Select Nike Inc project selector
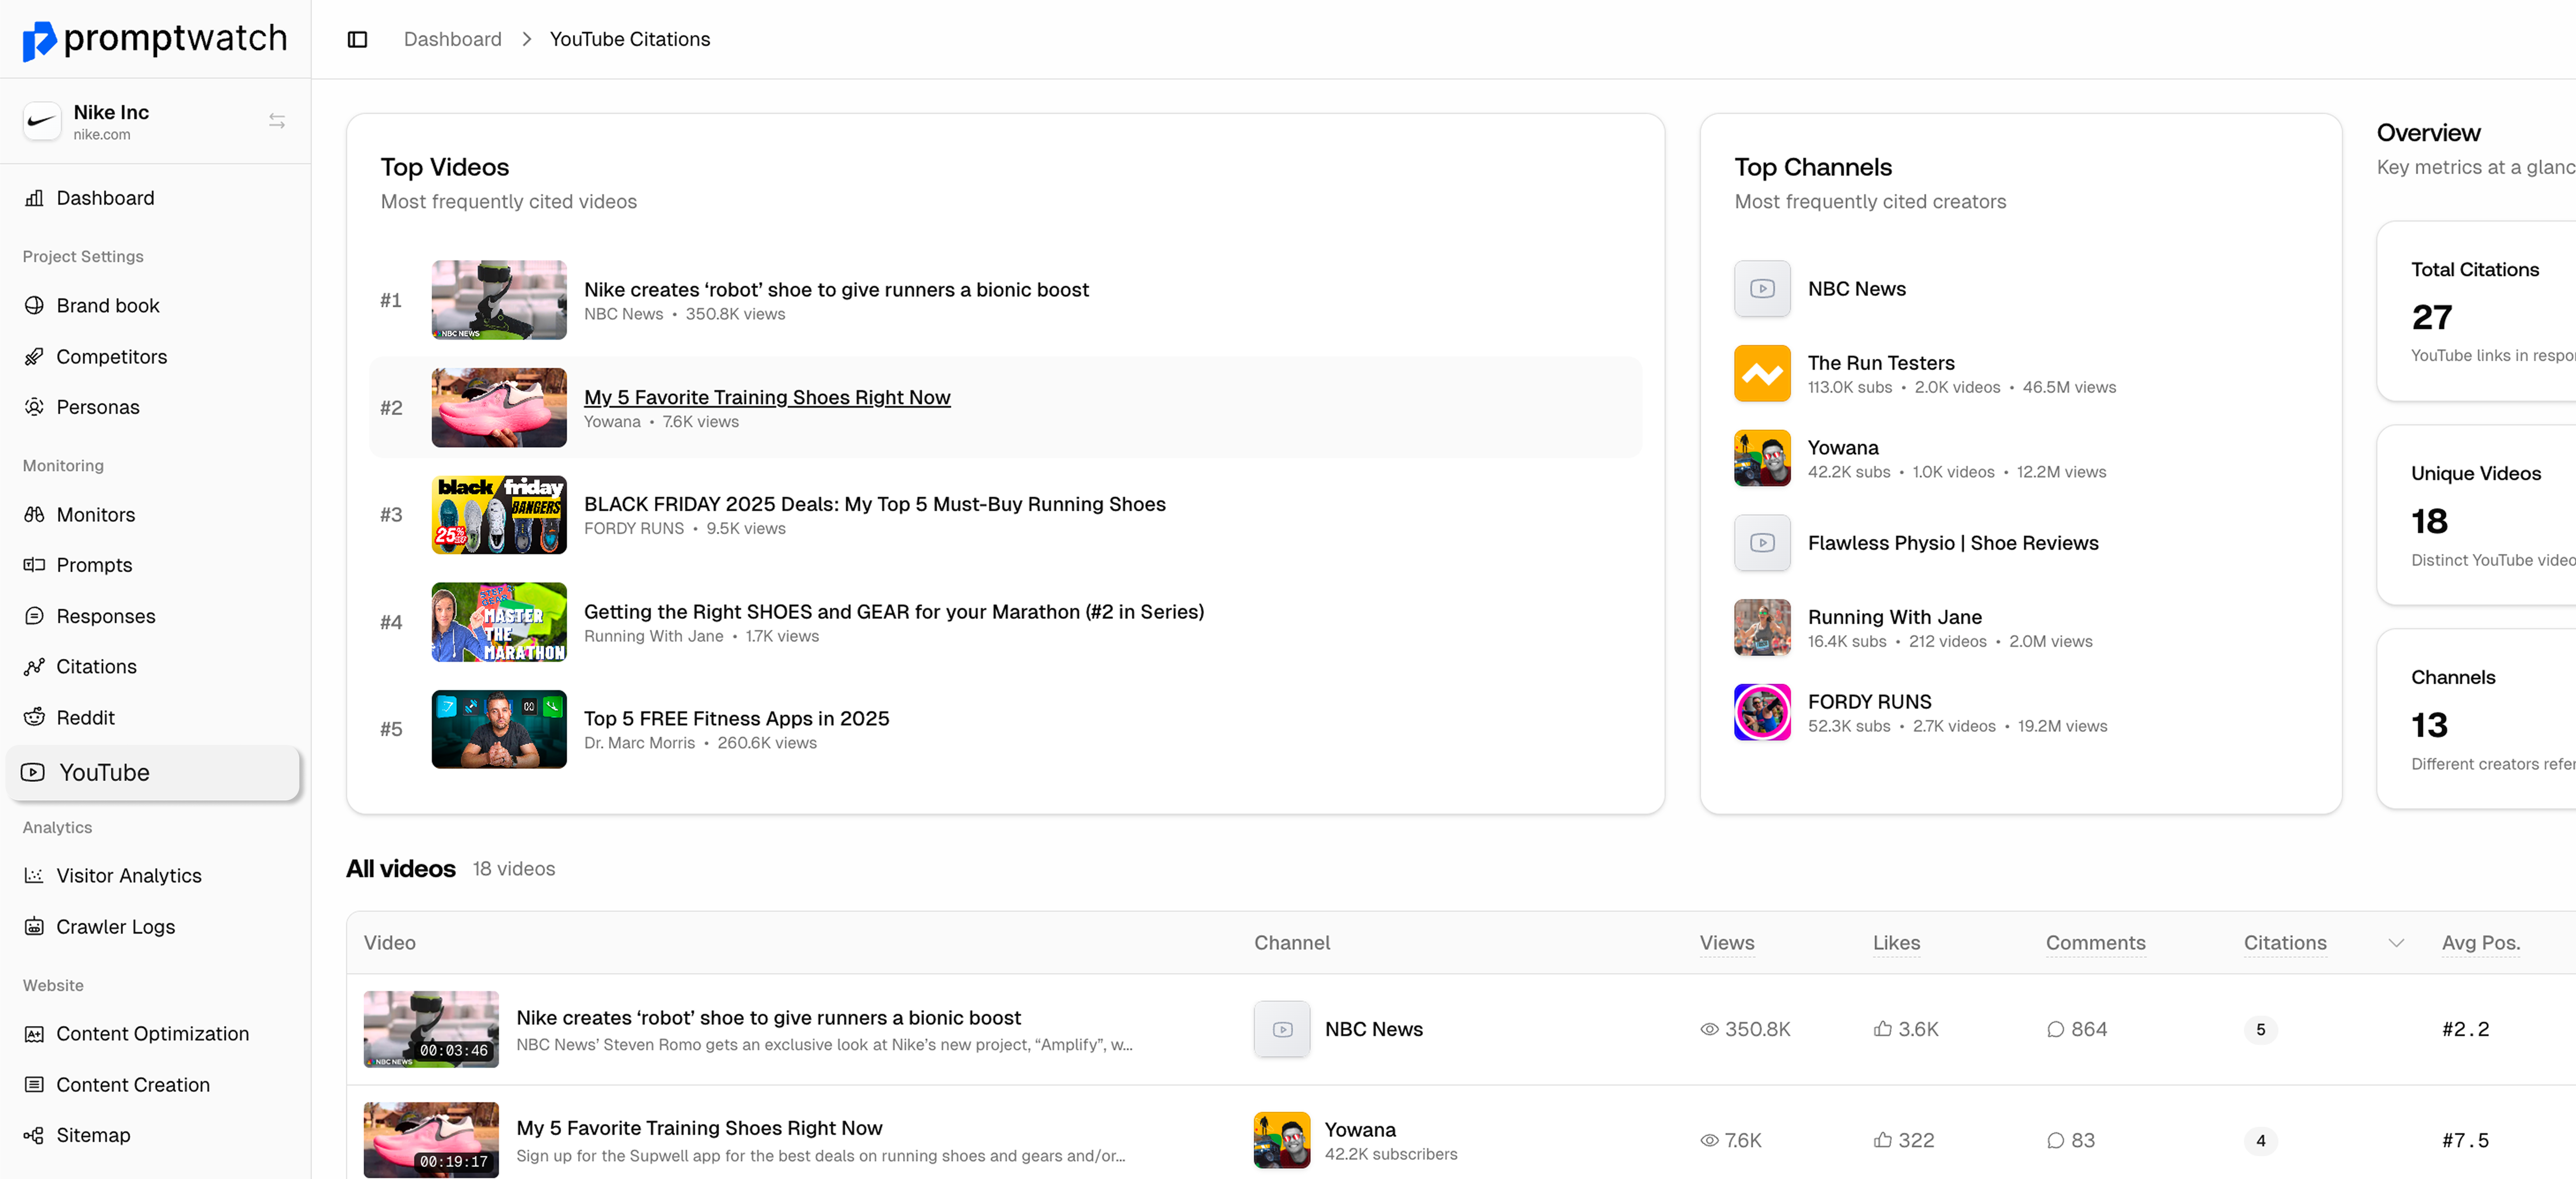Image resolution: width=2576 pixels, height=1179 pixels. 110,121
